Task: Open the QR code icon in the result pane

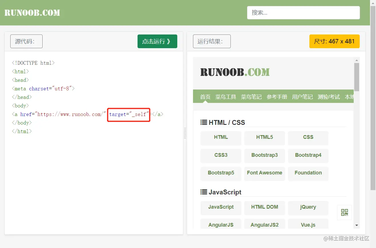Action: click(345, 212)
